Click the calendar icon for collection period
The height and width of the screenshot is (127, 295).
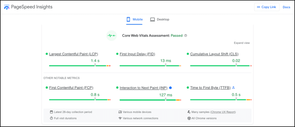pos(51,112)
